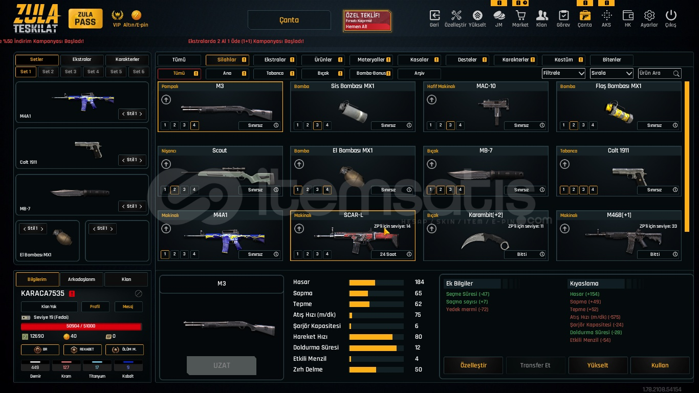Open the Market cart icon
Image resolution: width=699 pixels, height=393 pixels.
(x=520, y=15)
